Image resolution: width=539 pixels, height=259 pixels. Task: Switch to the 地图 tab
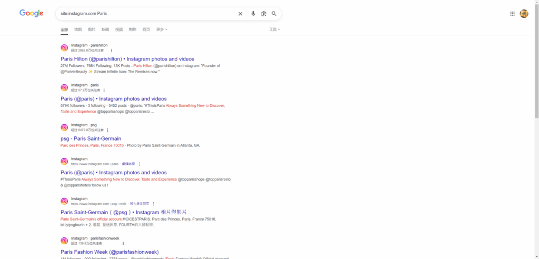(78, 29)
